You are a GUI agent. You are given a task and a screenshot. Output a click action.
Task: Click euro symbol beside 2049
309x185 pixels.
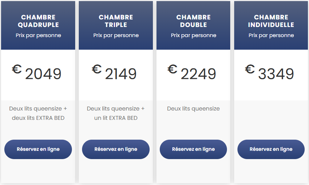[x=17, y=69]
